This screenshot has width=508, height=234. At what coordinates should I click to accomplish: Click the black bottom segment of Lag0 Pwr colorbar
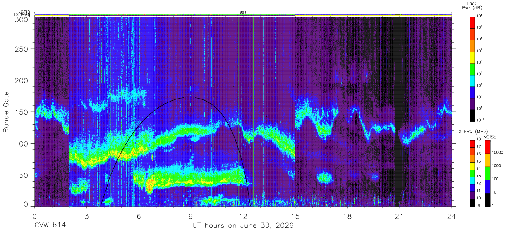(472, 115)
